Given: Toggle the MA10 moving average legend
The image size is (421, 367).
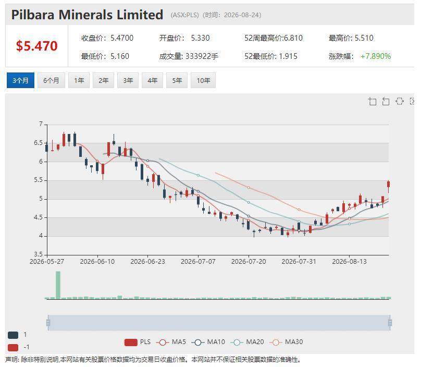Looking at the screenshot, I should [208, 342].
